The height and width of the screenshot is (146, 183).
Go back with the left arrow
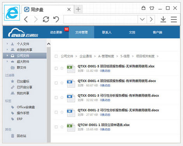tap(26, 19)
